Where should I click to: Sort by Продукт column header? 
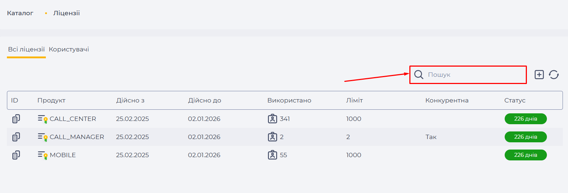[51, 100]
